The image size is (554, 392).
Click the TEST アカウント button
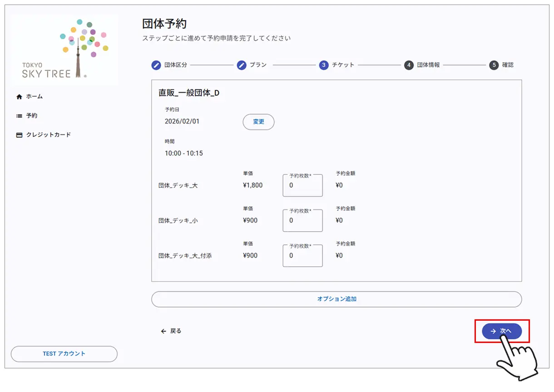click(x=64, y=354)
